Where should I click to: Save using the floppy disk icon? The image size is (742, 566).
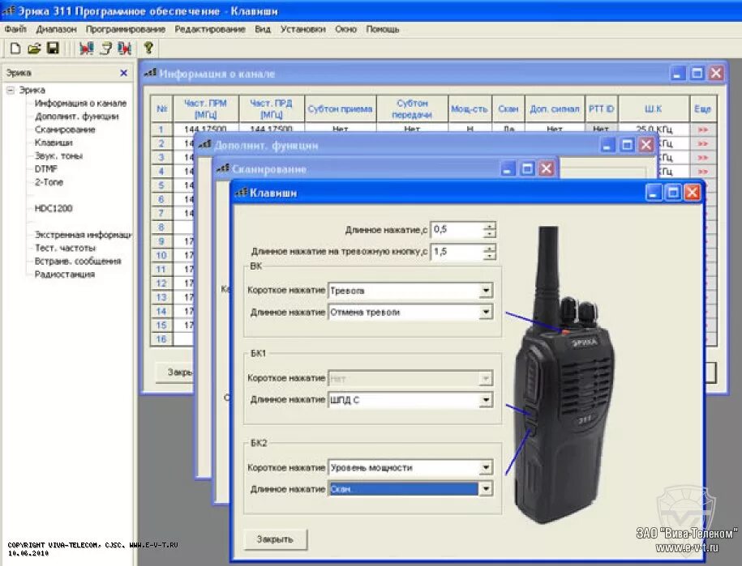(x=53, y=49)
